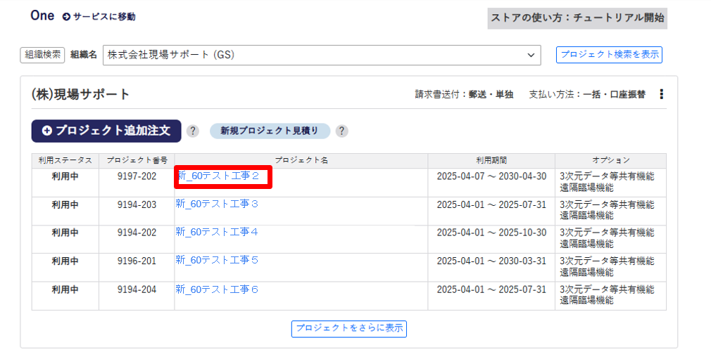This screenshot has width=711, height=359.
Task: Open the 組織名 dropdown
Action: pyautogui.click(x=322, y=55)
